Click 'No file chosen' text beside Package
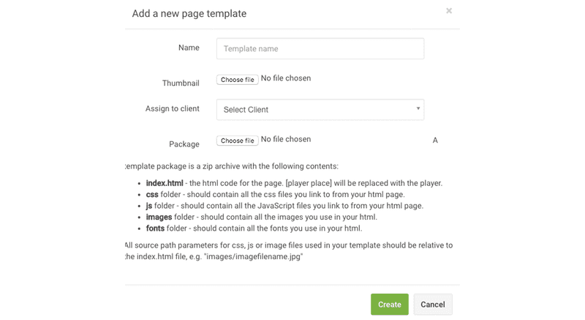 click(x=286, y=139)
